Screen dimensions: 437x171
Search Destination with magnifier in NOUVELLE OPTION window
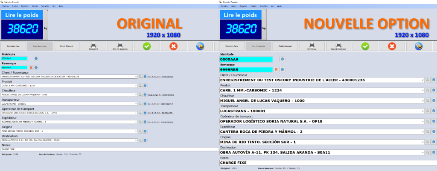(428, 152)
